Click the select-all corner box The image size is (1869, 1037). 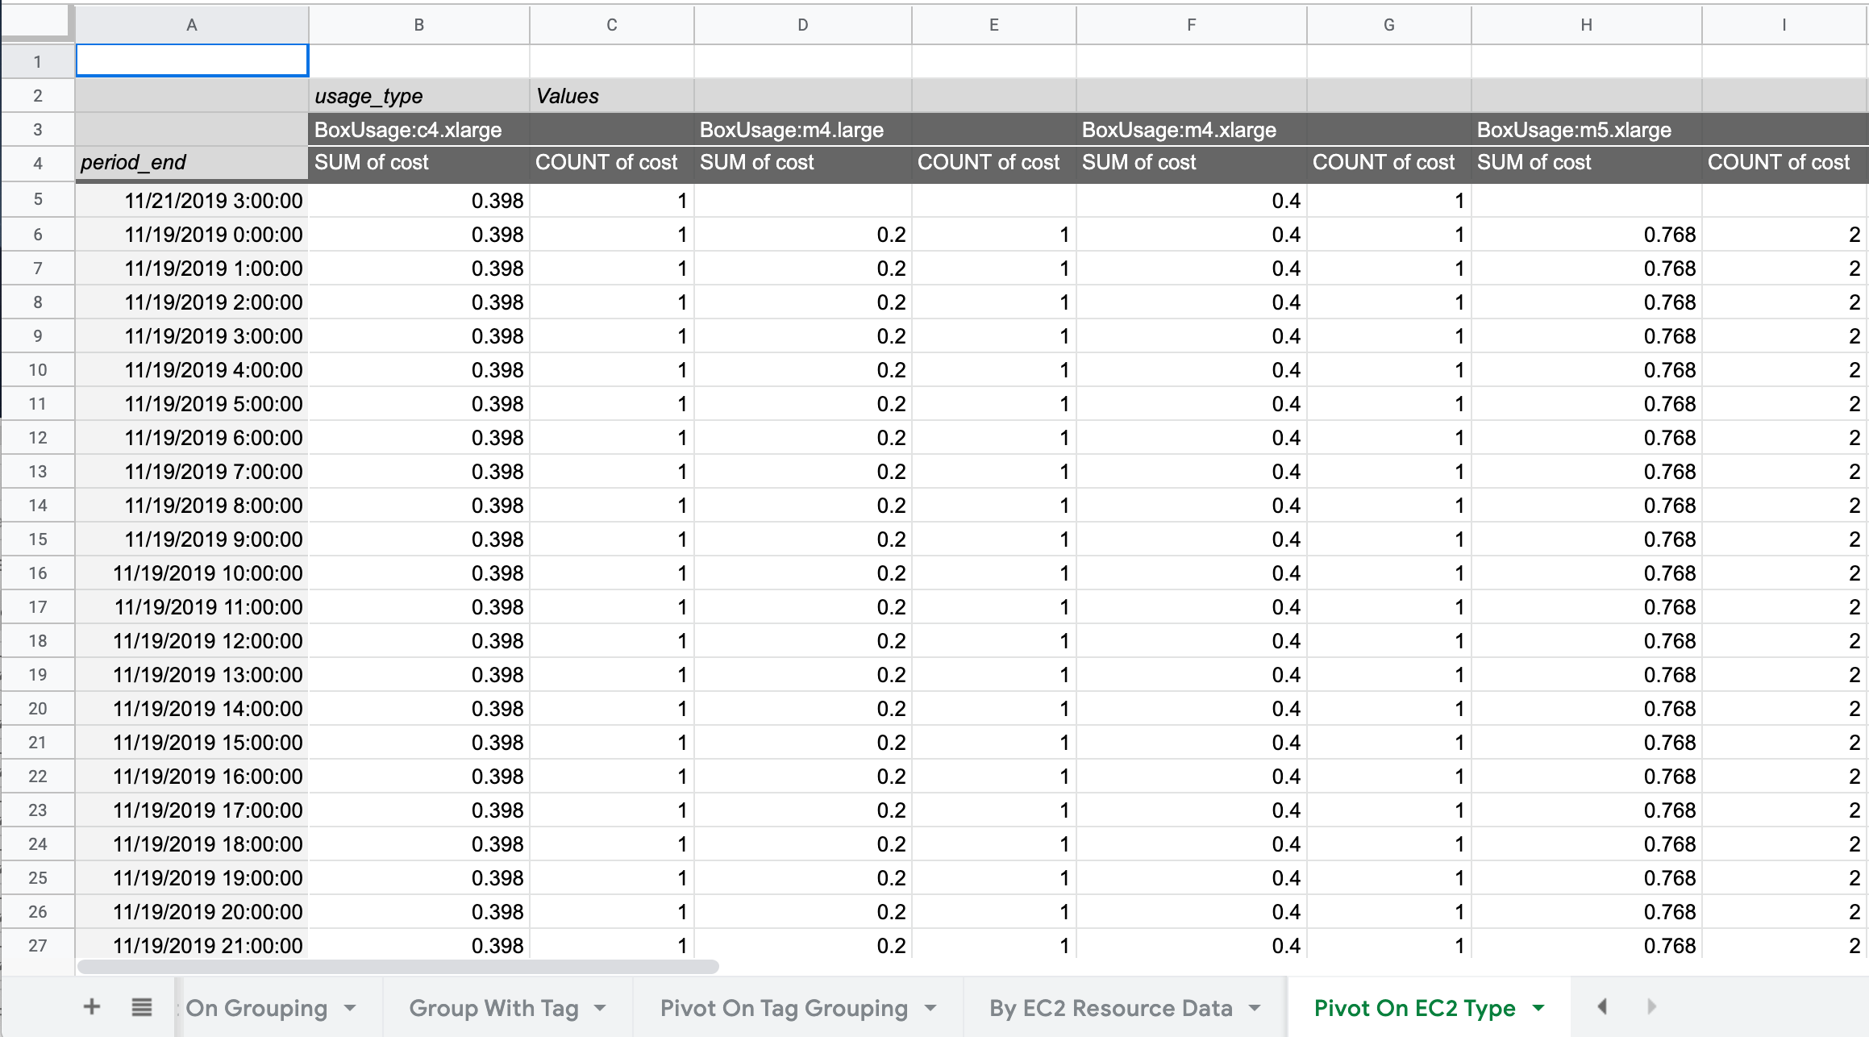tap(37, 23)
